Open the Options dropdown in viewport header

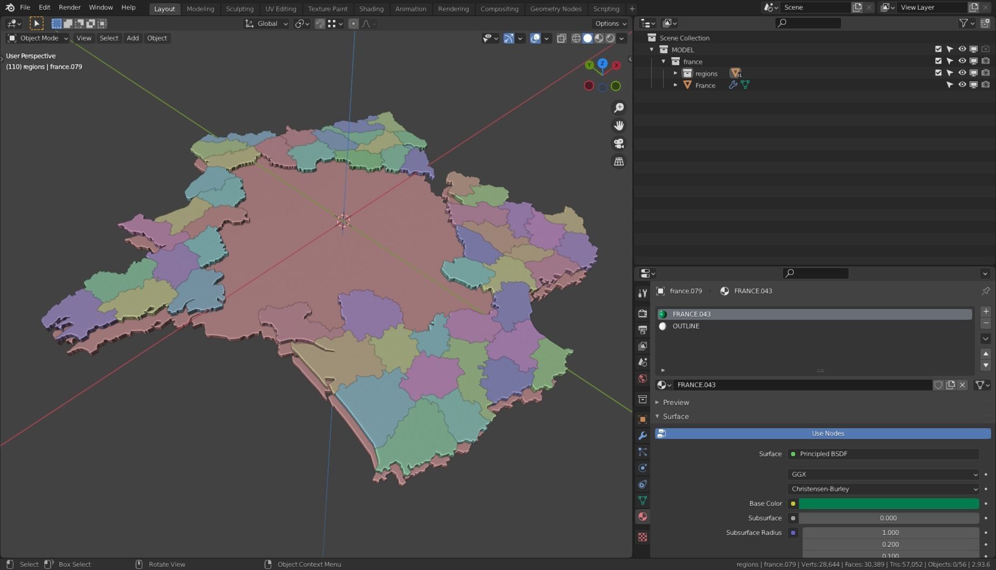(x=611, y=24)
